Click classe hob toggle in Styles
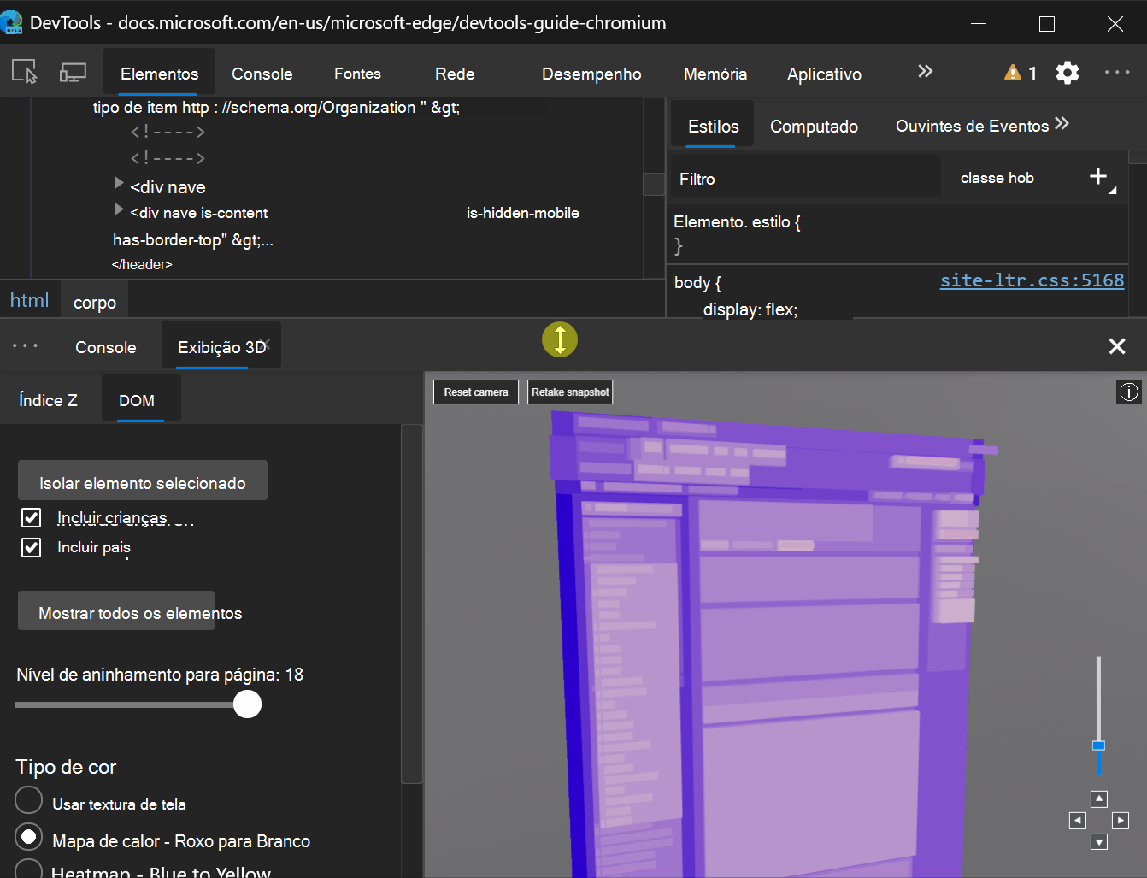Viewport: 1147px width, 878px height. click(997, 178)
